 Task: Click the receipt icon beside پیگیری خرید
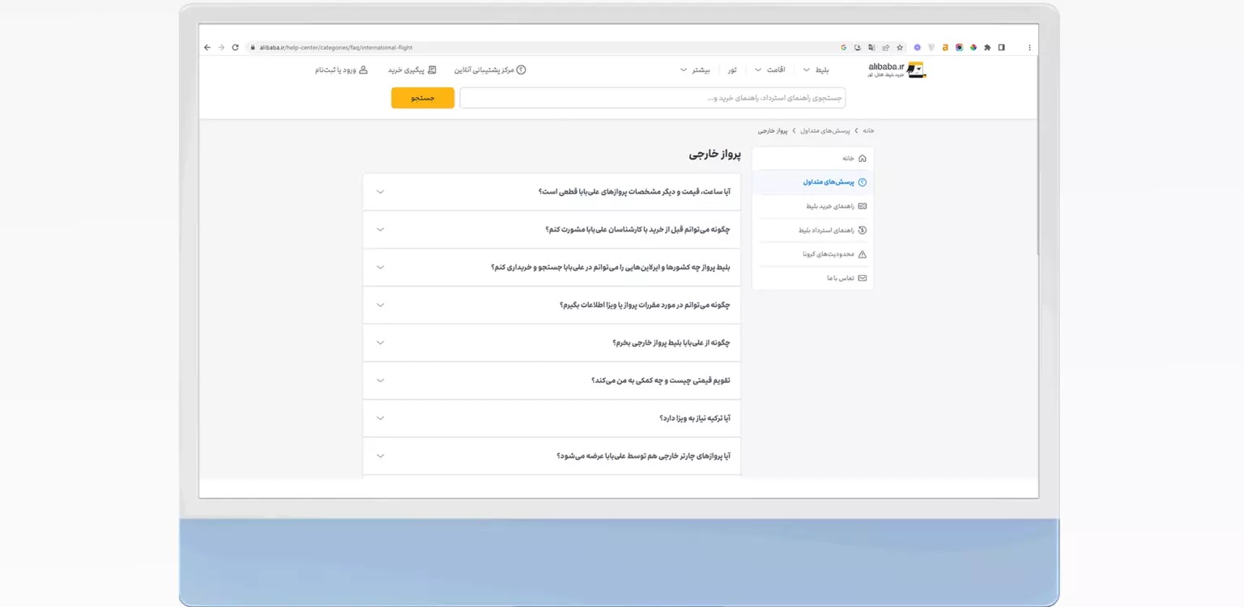[432, 70]
